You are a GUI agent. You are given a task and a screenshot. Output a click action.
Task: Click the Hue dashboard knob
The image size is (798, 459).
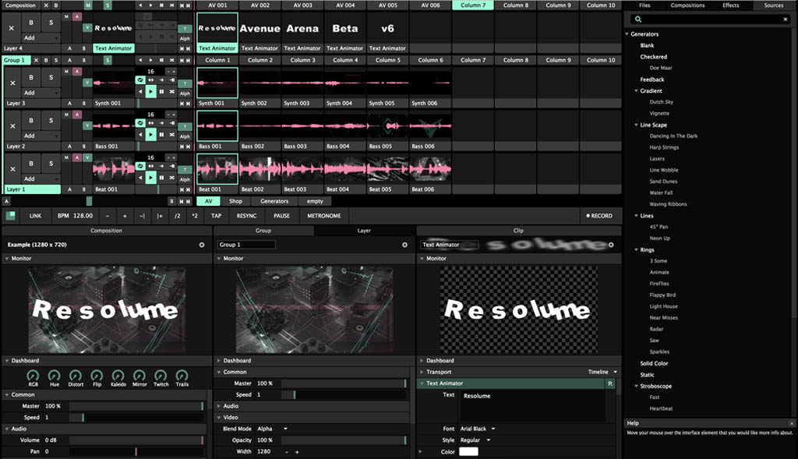[55, 376]
